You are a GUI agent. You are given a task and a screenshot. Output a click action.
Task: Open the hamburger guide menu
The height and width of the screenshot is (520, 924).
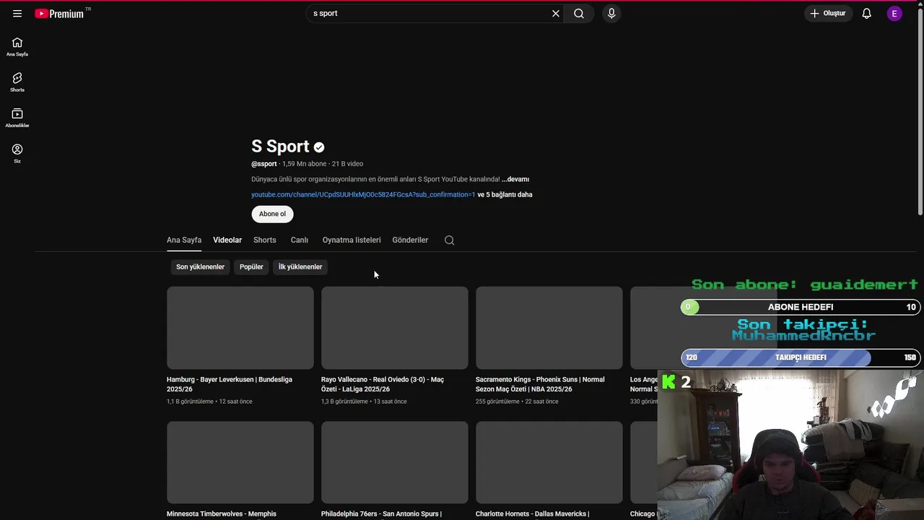(17, 13)
